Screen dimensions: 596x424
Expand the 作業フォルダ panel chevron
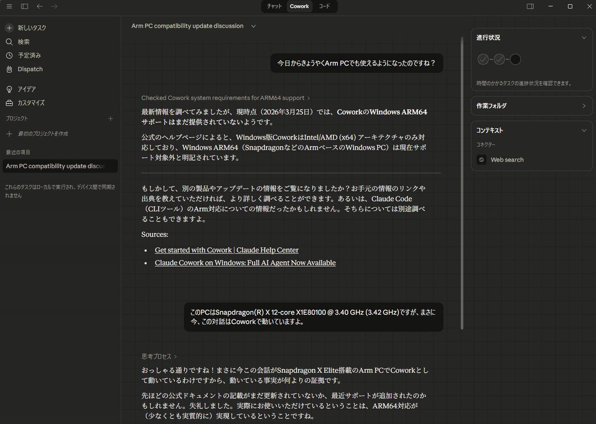coord(584,106)
